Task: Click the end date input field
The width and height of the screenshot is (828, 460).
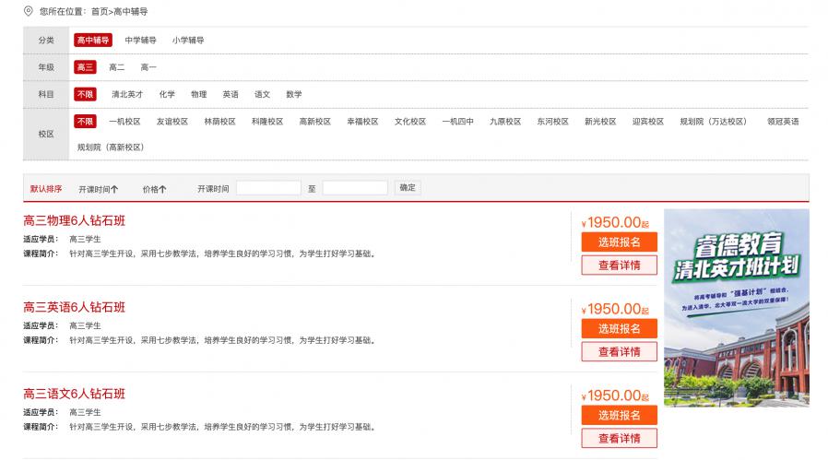Action: click(354, 188)
